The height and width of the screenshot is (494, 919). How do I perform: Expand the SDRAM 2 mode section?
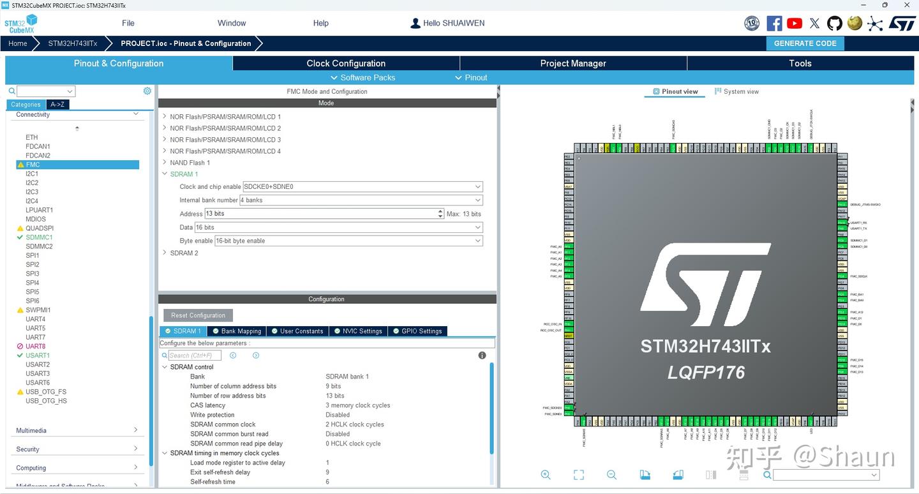click(165, 253)
